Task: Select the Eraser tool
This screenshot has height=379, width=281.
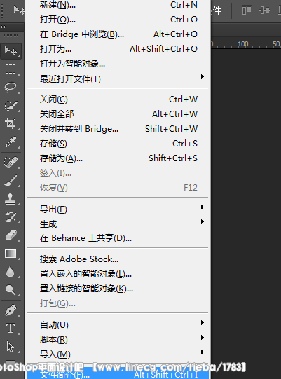Action: coord(11,235)
